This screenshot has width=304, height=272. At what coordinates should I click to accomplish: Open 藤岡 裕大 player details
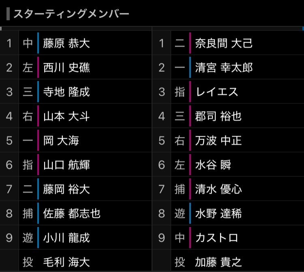click(66, 189)
